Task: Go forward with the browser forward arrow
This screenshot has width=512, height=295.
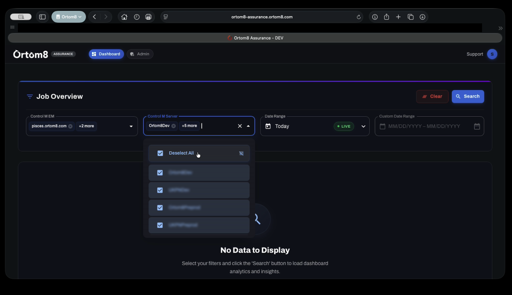Action: pos(106,17)
